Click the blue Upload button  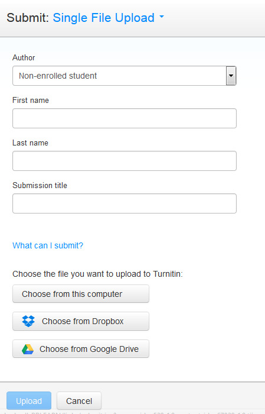click(29, 401)
